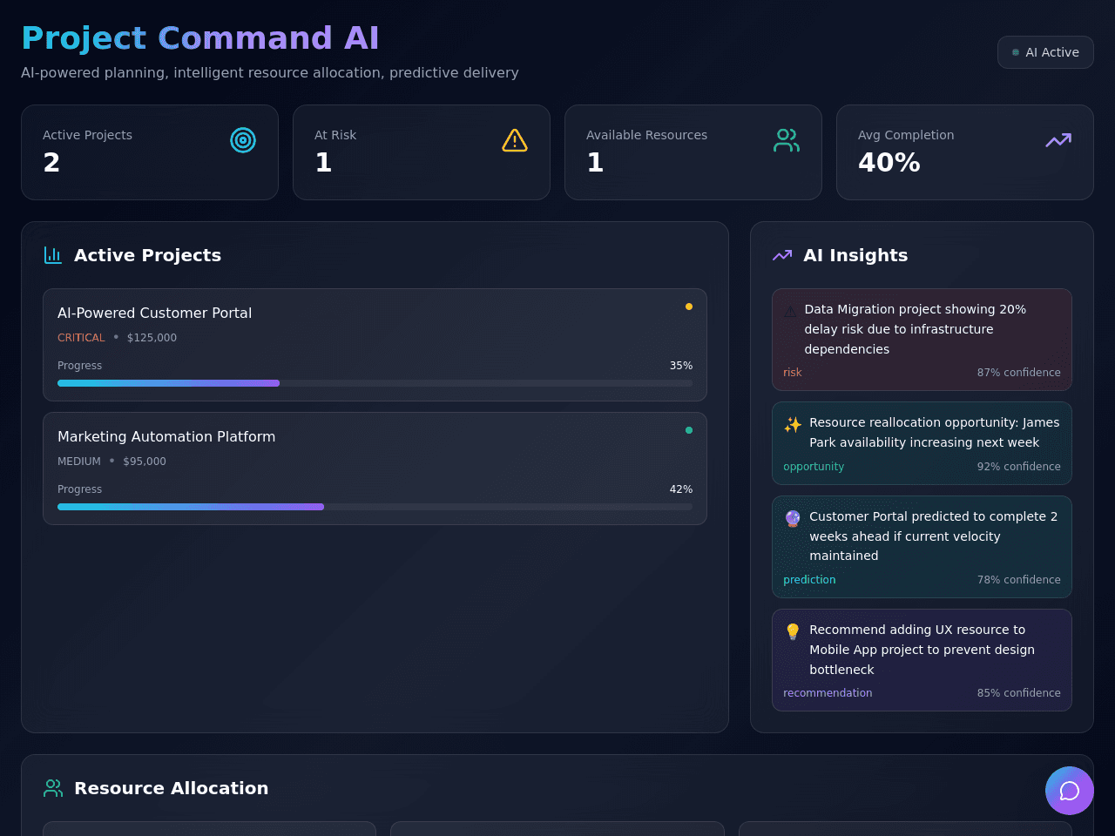The height and width of the screenshot is (836, 1115).
Task: Click the yellow status dot on AI-Powered Customer Portal
Action: 689,307
